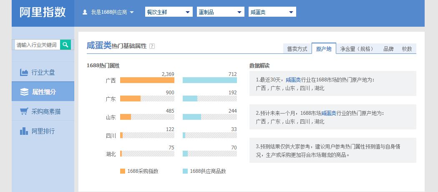Go to 行业大盘 in the sidebar

[43, 72]
